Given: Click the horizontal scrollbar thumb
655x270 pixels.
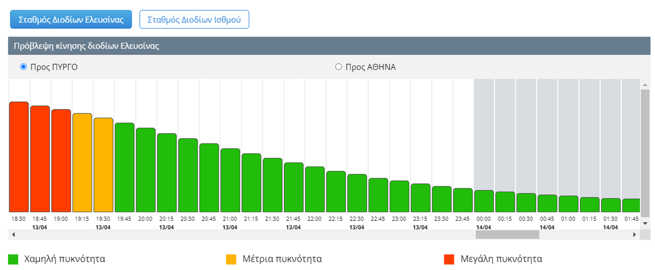Looking at the screenshot, I should 507,235.
